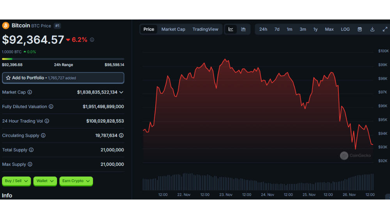This screenshot has width=390, height=219.
Task: Switch to line chart view icon
Action: [231, 29]
